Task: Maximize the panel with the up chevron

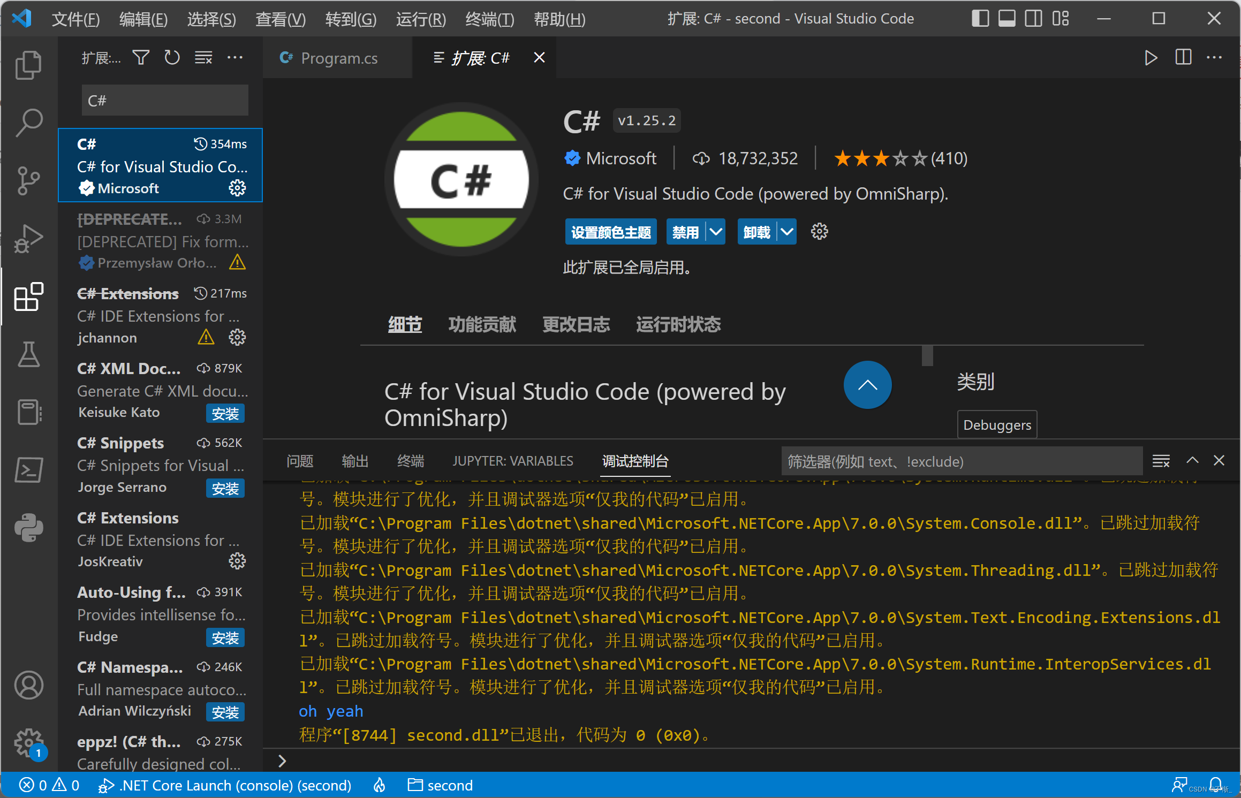Action: click(1192, 461)
